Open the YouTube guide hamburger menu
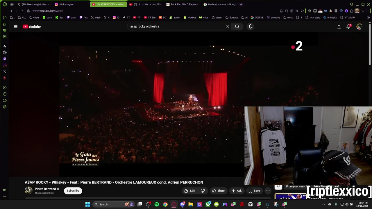 coord(16,26)
